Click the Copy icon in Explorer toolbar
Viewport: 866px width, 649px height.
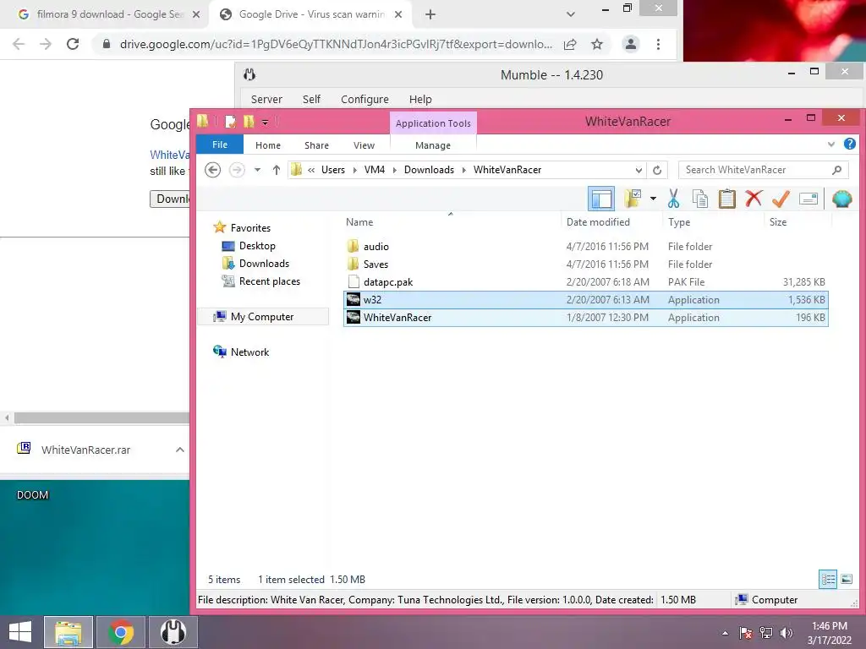699,199
